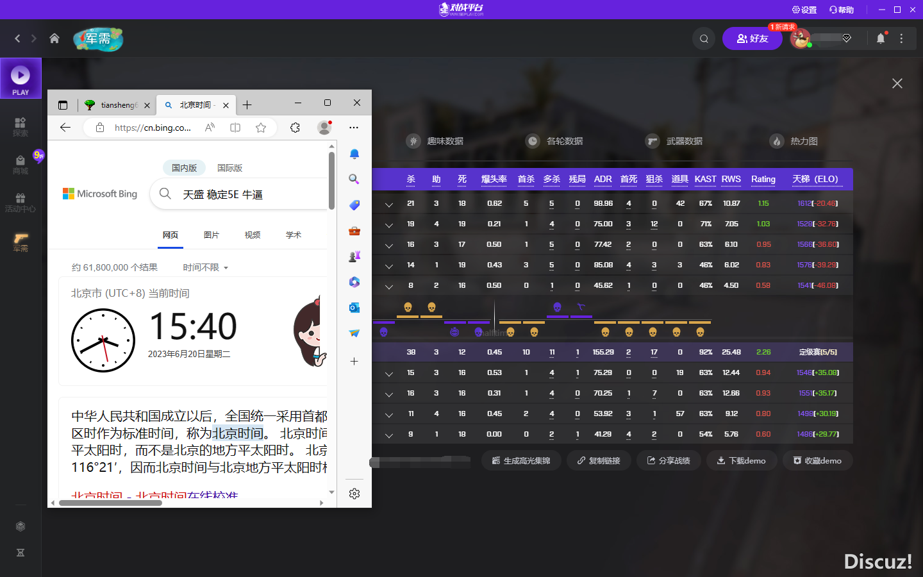Click browser back arrow
Image resolution: width=923 pixels, height=577 pixels.
click(x=65, y=128)
